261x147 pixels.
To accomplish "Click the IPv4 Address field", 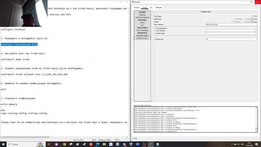I will 231,31.
